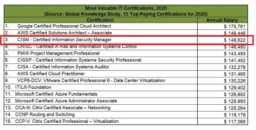
Task: Select the VCP6-DCV VMware certification cell
Action: [101, 81]
